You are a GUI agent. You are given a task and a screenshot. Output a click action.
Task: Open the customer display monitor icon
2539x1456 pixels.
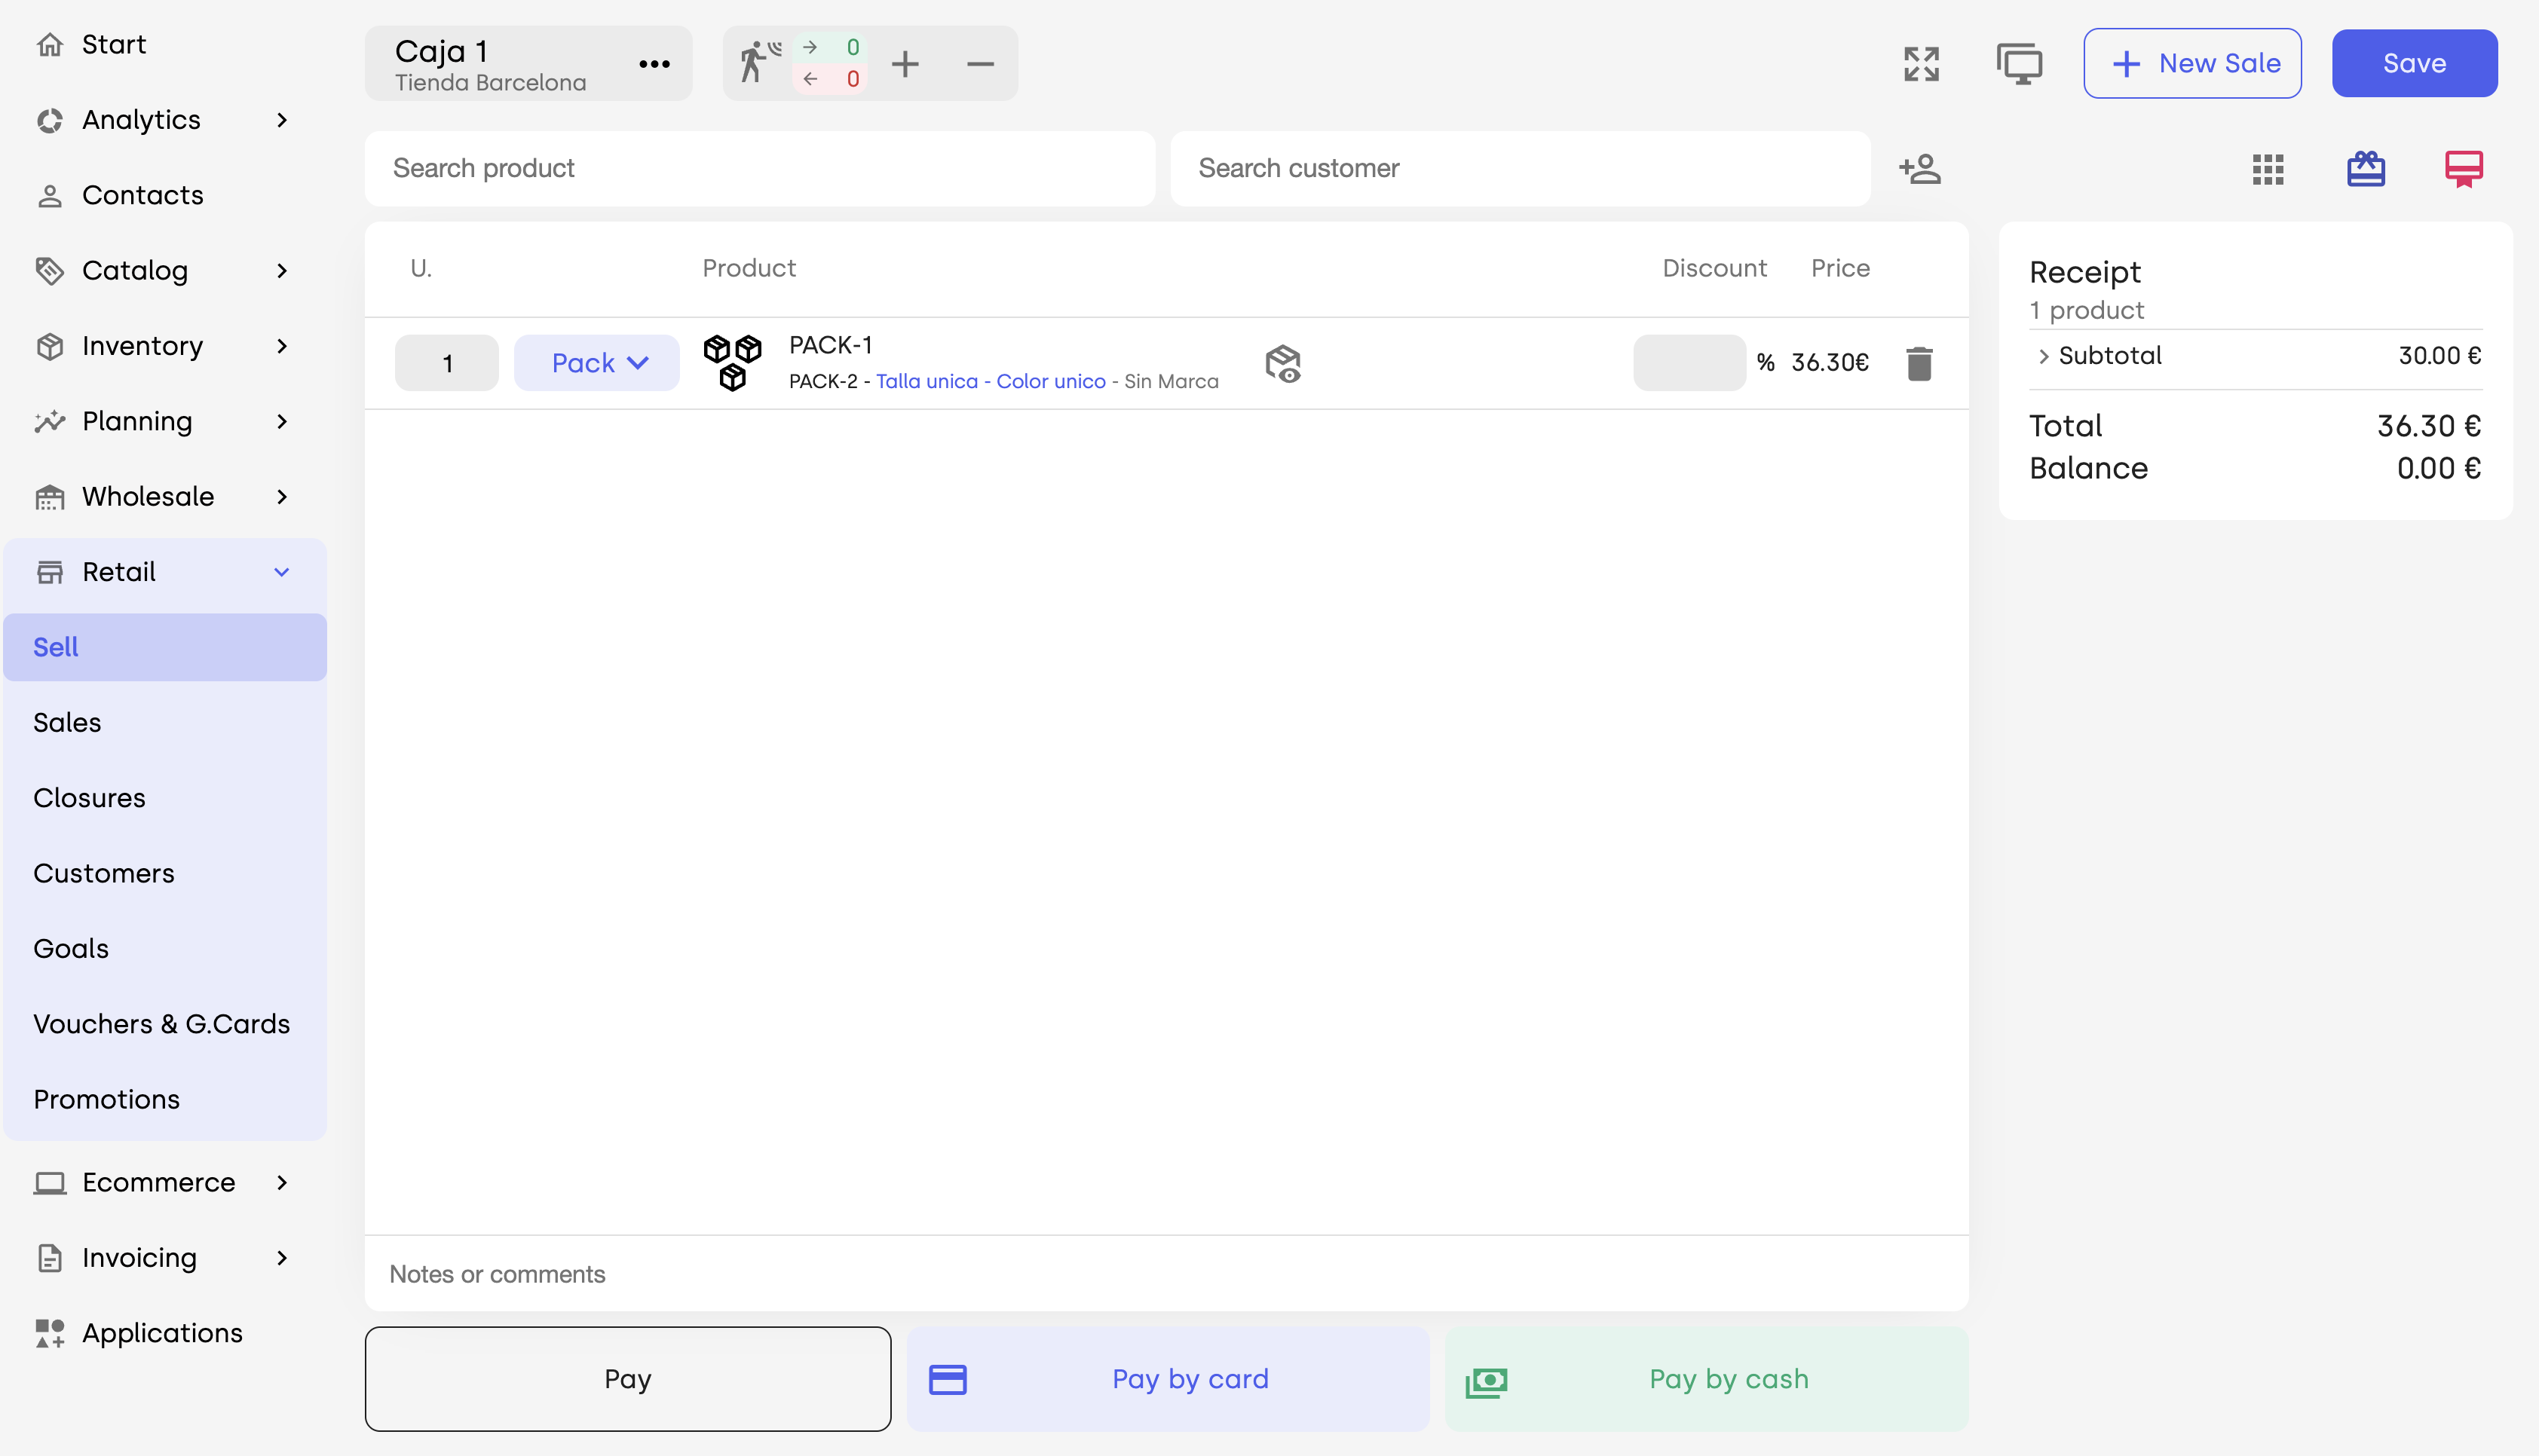pyautogui.click(x=2019, y=64)
